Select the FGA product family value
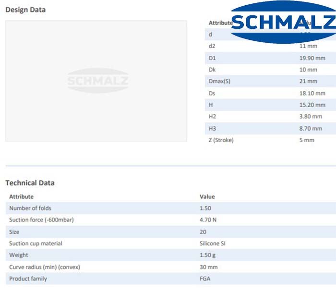The height and width of the screenshot is (306, 336). (205, 279)
